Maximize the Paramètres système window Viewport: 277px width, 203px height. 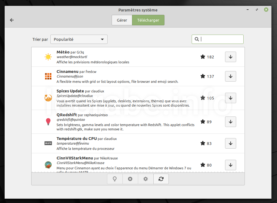pyautogui.click(x=257, y=10)
